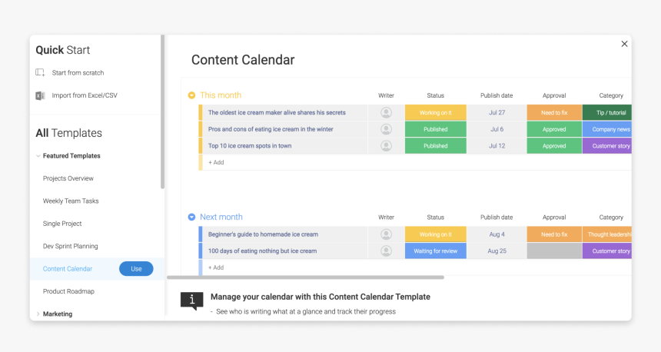The height and width of the screenshot is (352, 661).
Task: Click the writer avatar for Top 10 ice cream spots
Action: 386,146
